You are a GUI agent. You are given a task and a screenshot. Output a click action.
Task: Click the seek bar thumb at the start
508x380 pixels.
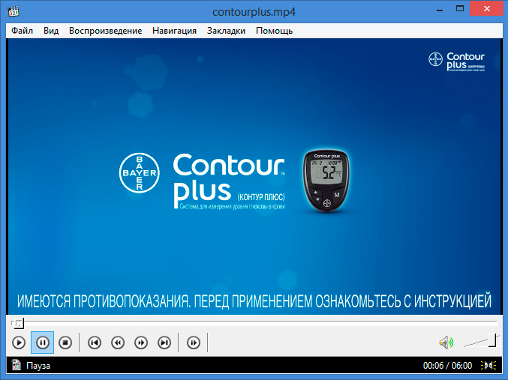point(19,323)
